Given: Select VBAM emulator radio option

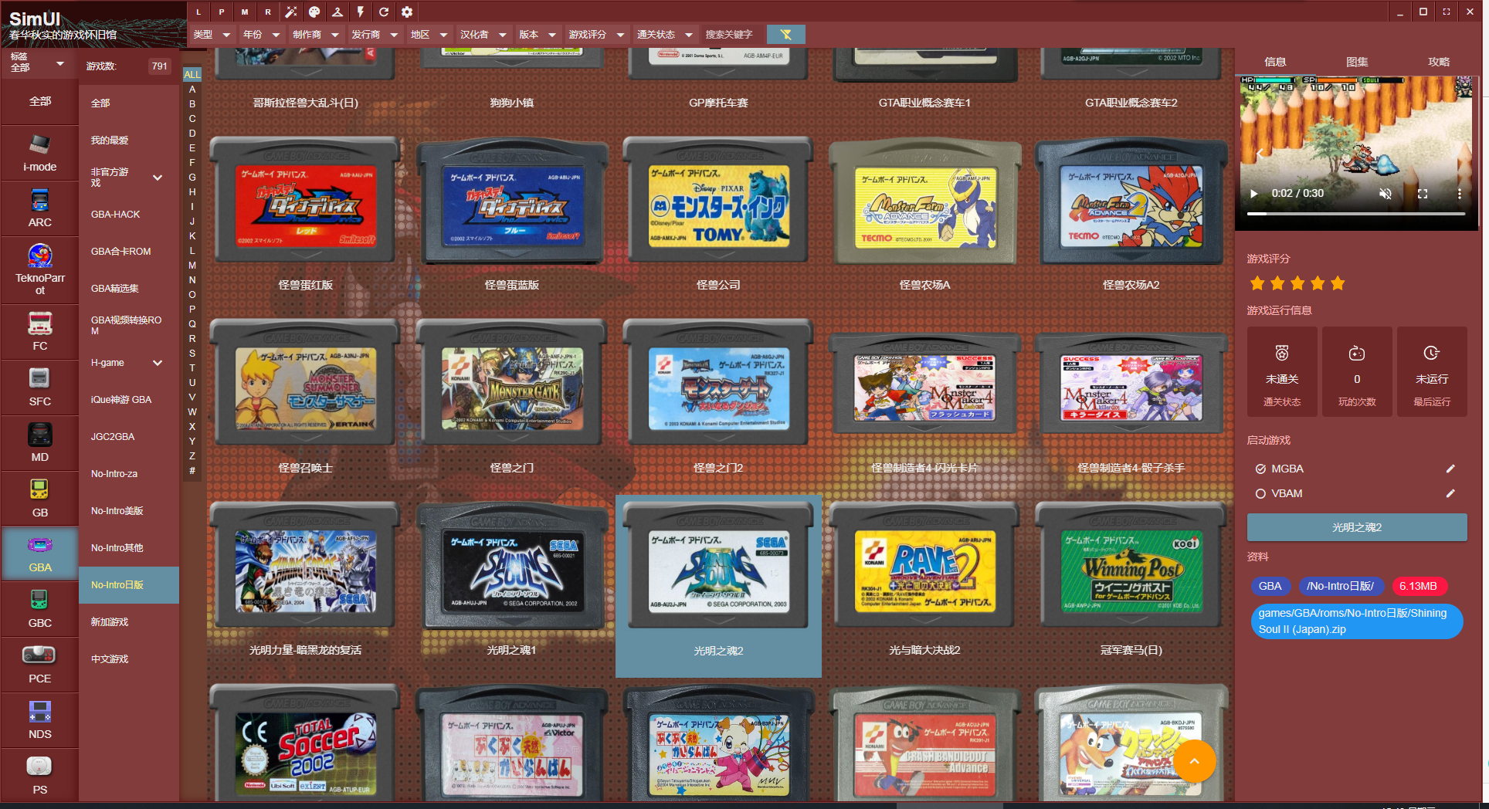Looking at the screenshot, I should [x=1260, y=493].
